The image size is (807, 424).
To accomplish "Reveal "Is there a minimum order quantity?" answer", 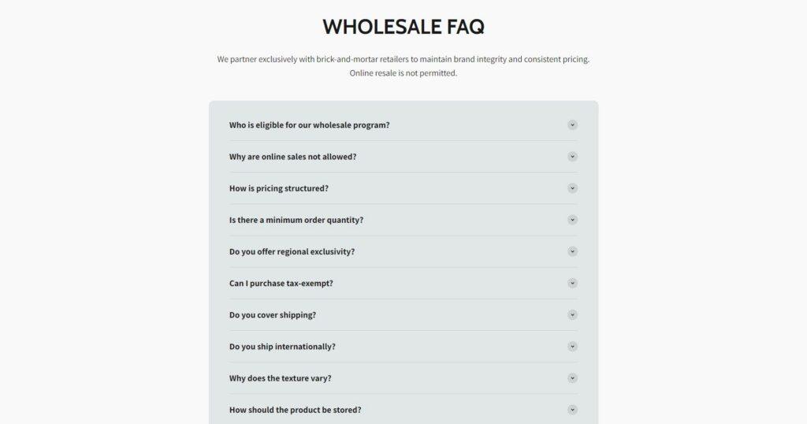I will point(296,220).
